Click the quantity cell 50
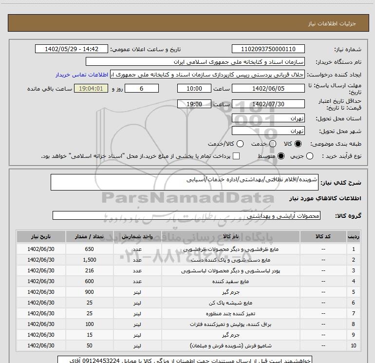Screen dimensions: 375x363 click(90, 345)
